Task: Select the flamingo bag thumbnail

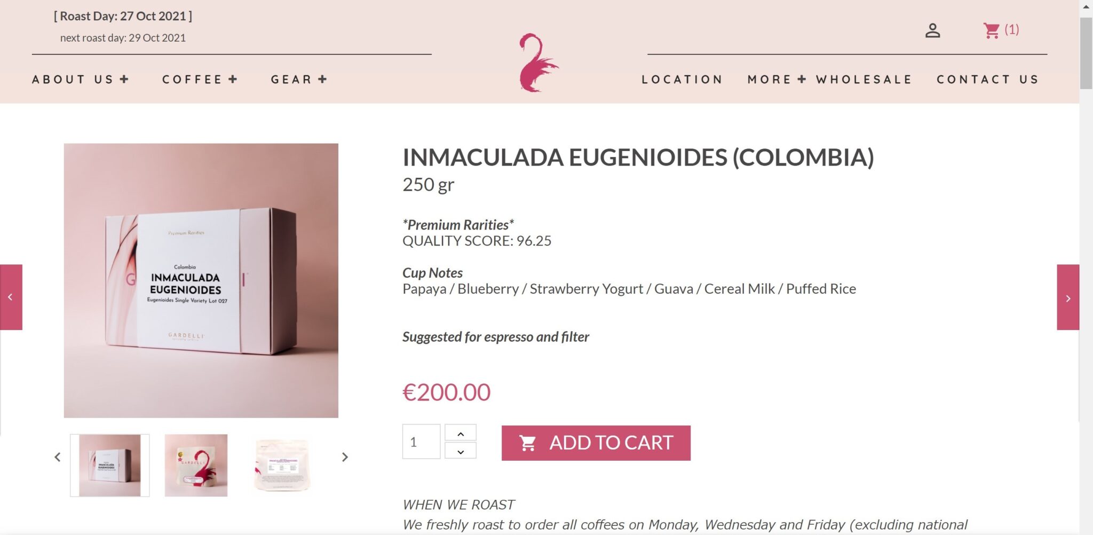Action: click(196, 465)
